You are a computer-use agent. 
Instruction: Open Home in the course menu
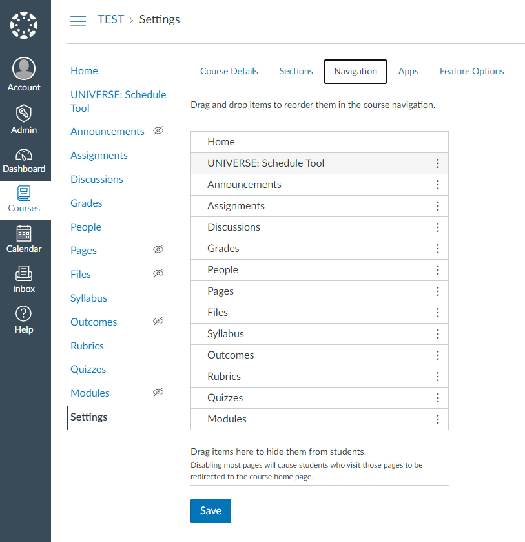point(85,71)
